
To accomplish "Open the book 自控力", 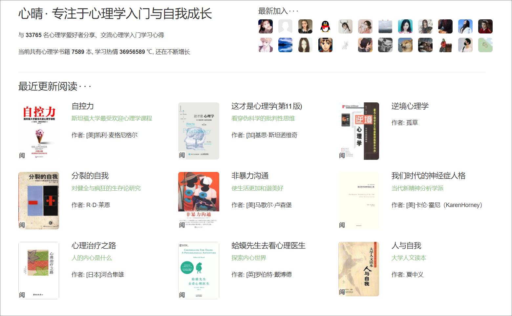I will tap(82, 106).
